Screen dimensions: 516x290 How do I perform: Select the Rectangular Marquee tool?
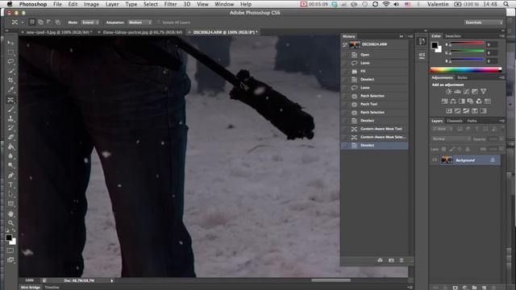click(10, 52)
